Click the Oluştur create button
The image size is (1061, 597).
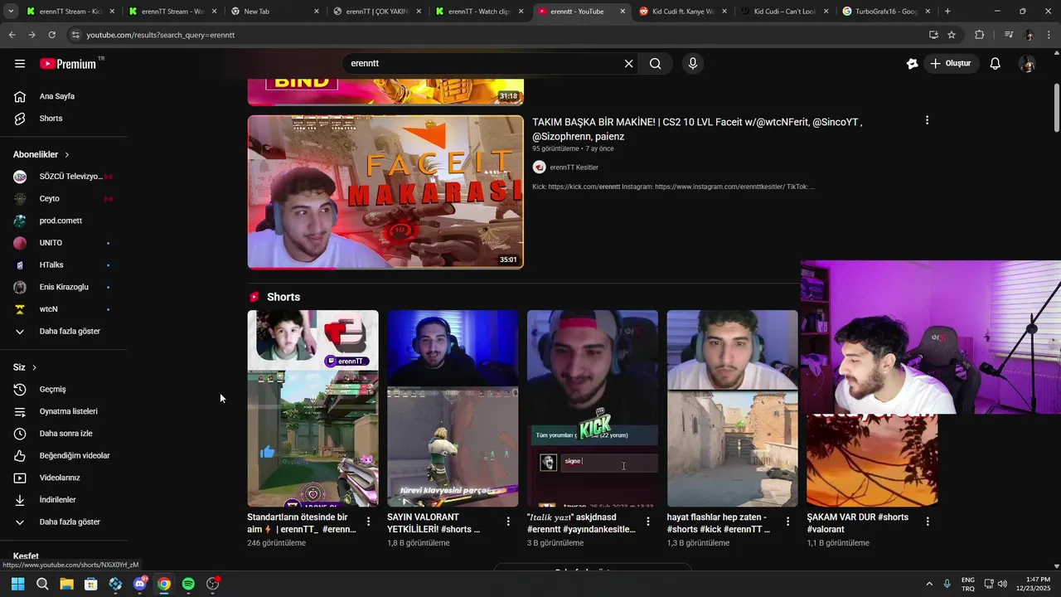click(951, 64)
